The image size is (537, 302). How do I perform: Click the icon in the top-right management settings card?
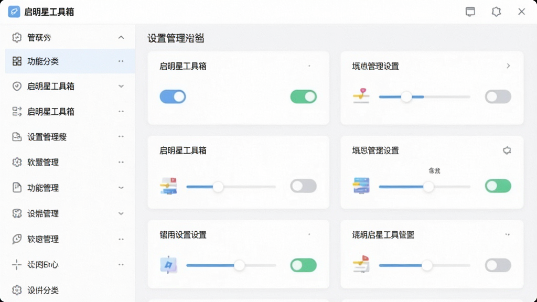click(361, 96)
